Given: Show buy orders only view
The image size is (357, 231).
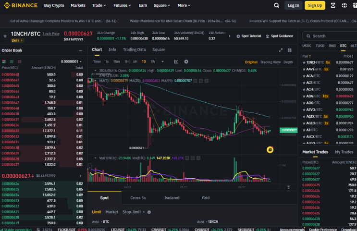Looking at the screenshot, I should coord(12,61).
